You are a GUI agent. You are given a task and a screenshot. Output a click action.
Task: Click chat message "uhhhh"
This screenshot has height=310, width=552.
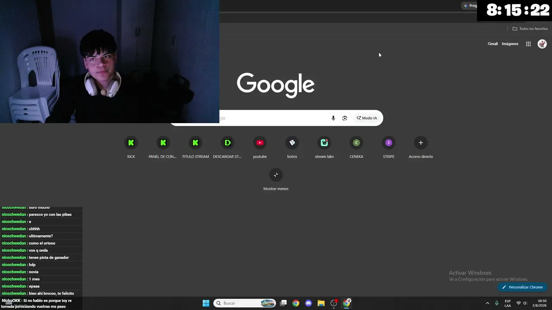[x=34, y=229]
